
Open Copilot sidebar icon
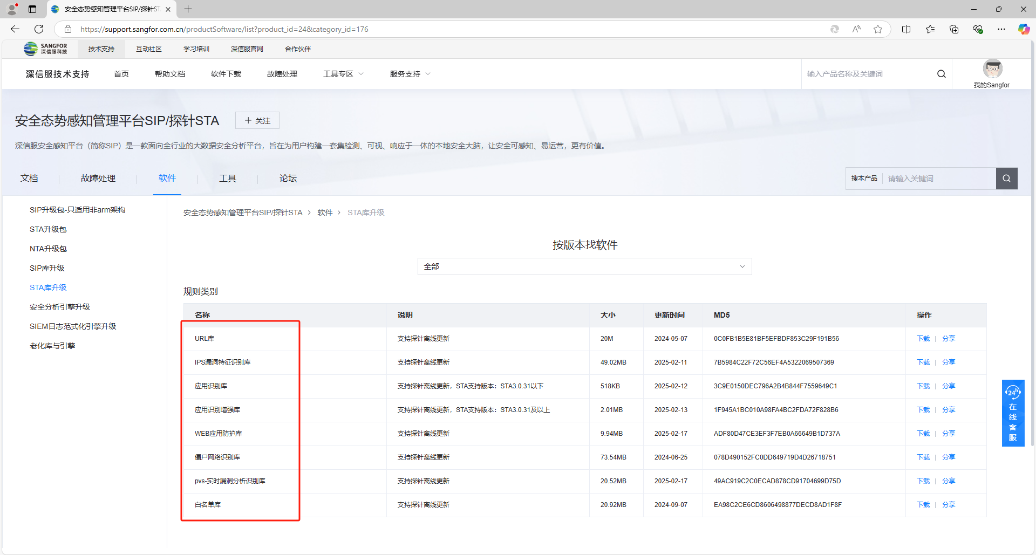[x=1024, y=29]
